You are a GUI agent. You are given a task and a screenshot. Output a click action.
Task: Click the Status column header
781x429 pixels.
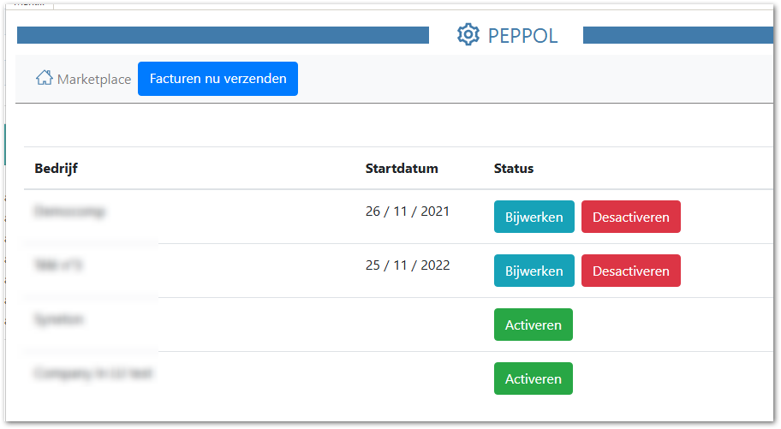tap(514, 169)
